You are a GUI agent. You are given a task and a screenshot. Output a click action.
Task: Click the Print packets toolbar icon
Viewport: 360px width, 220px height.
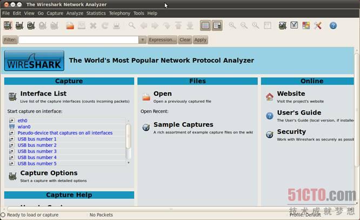(116, 25)
